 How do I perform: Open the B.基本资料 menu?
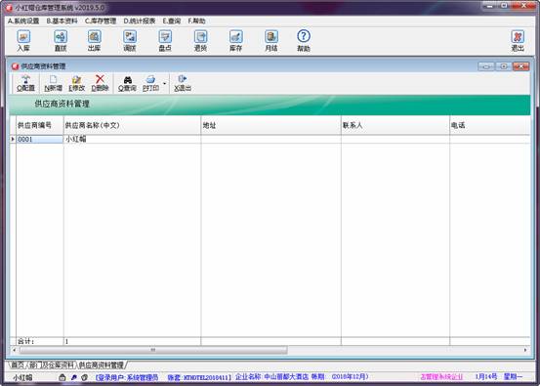(62, 21)
